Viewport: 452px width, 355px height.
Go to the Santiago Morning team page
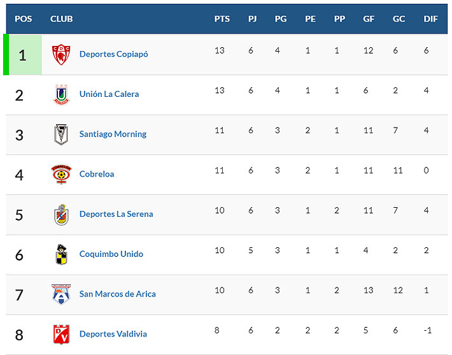(x=113, y=134)
